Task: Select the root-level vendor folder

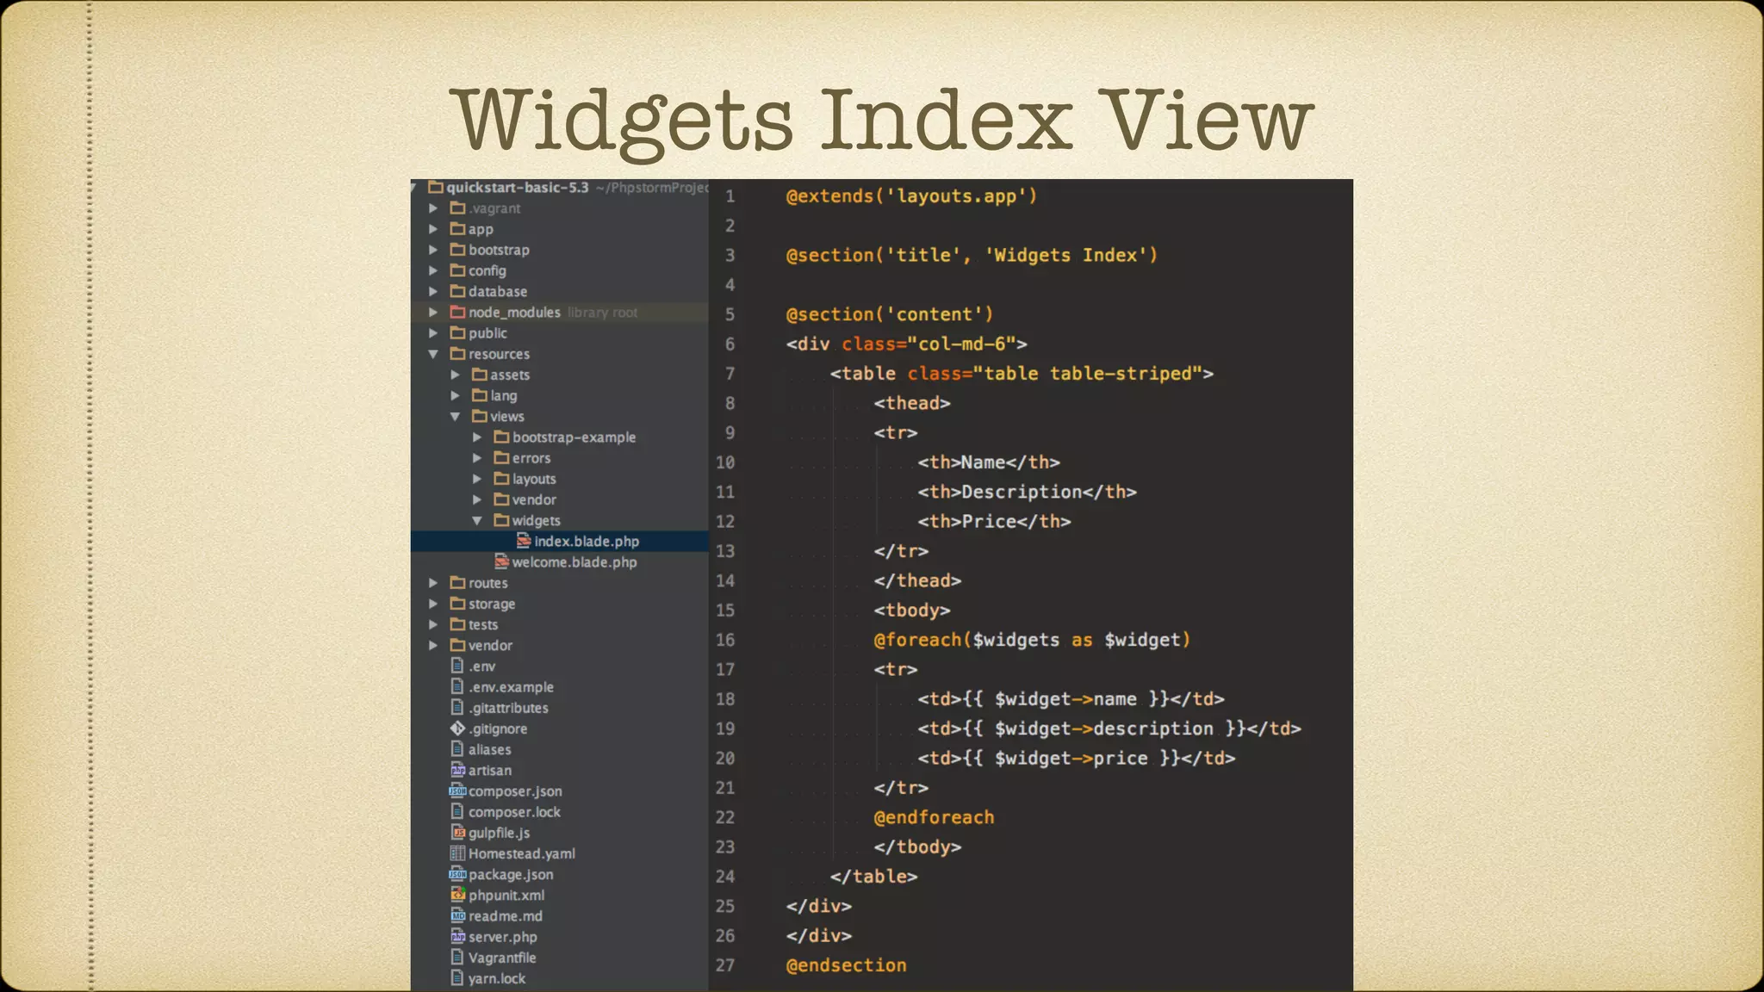Action: (560, 645)
